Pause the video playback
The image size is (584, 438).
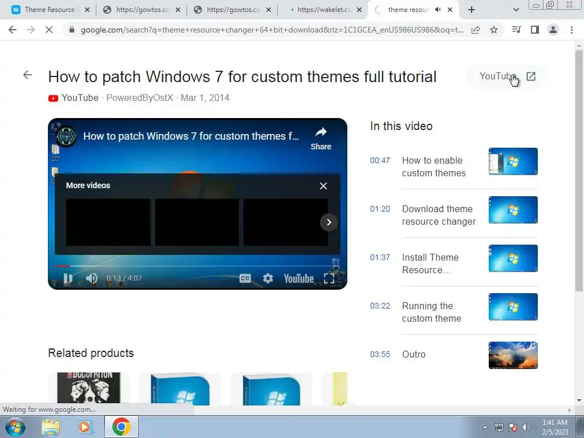pyautogui.click(x=68, y=278)
